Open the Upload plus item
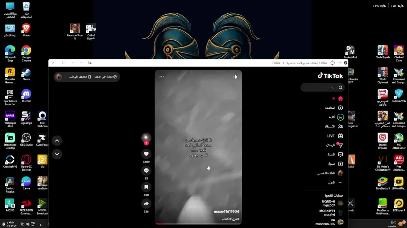The width and height of the screenshot is (407, 228). 335,164
